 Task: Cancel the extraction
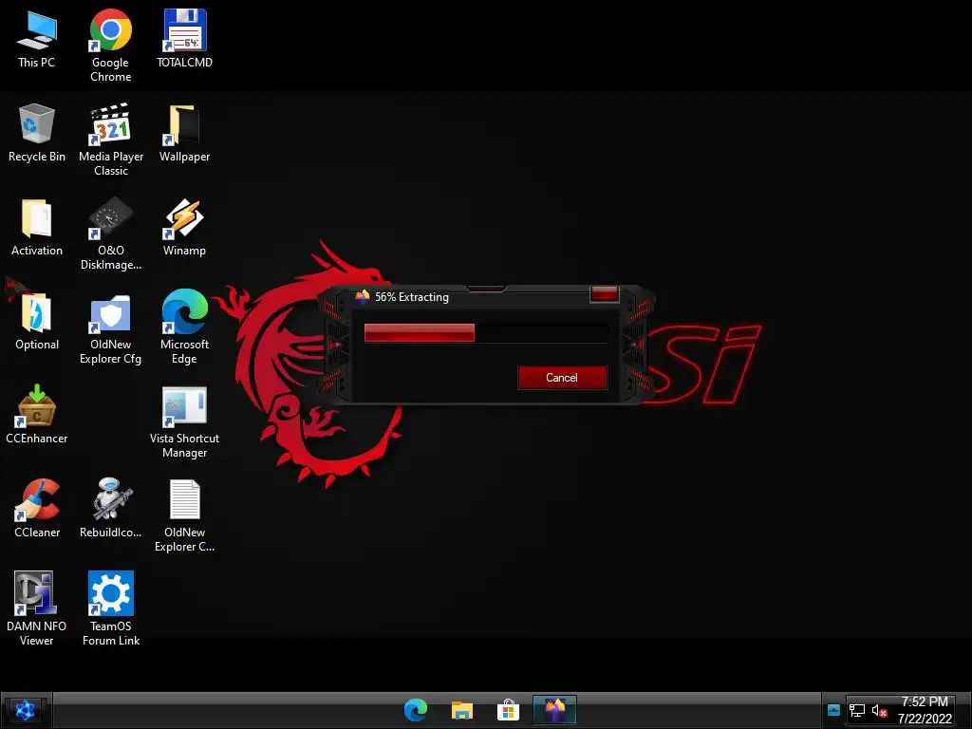tap(562, 378)
